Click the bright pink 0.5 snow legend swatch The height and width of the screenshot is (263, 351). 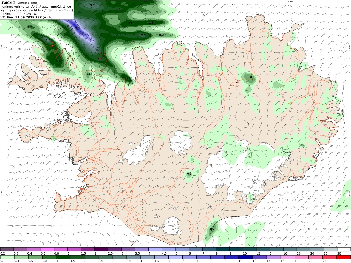coord(47,249)
